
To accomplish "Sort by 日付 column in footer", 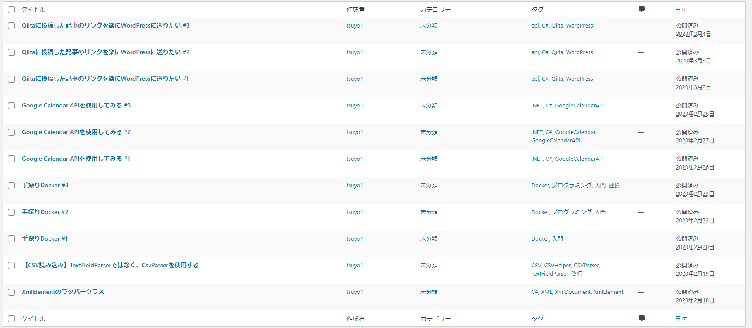I will [681, 319].
